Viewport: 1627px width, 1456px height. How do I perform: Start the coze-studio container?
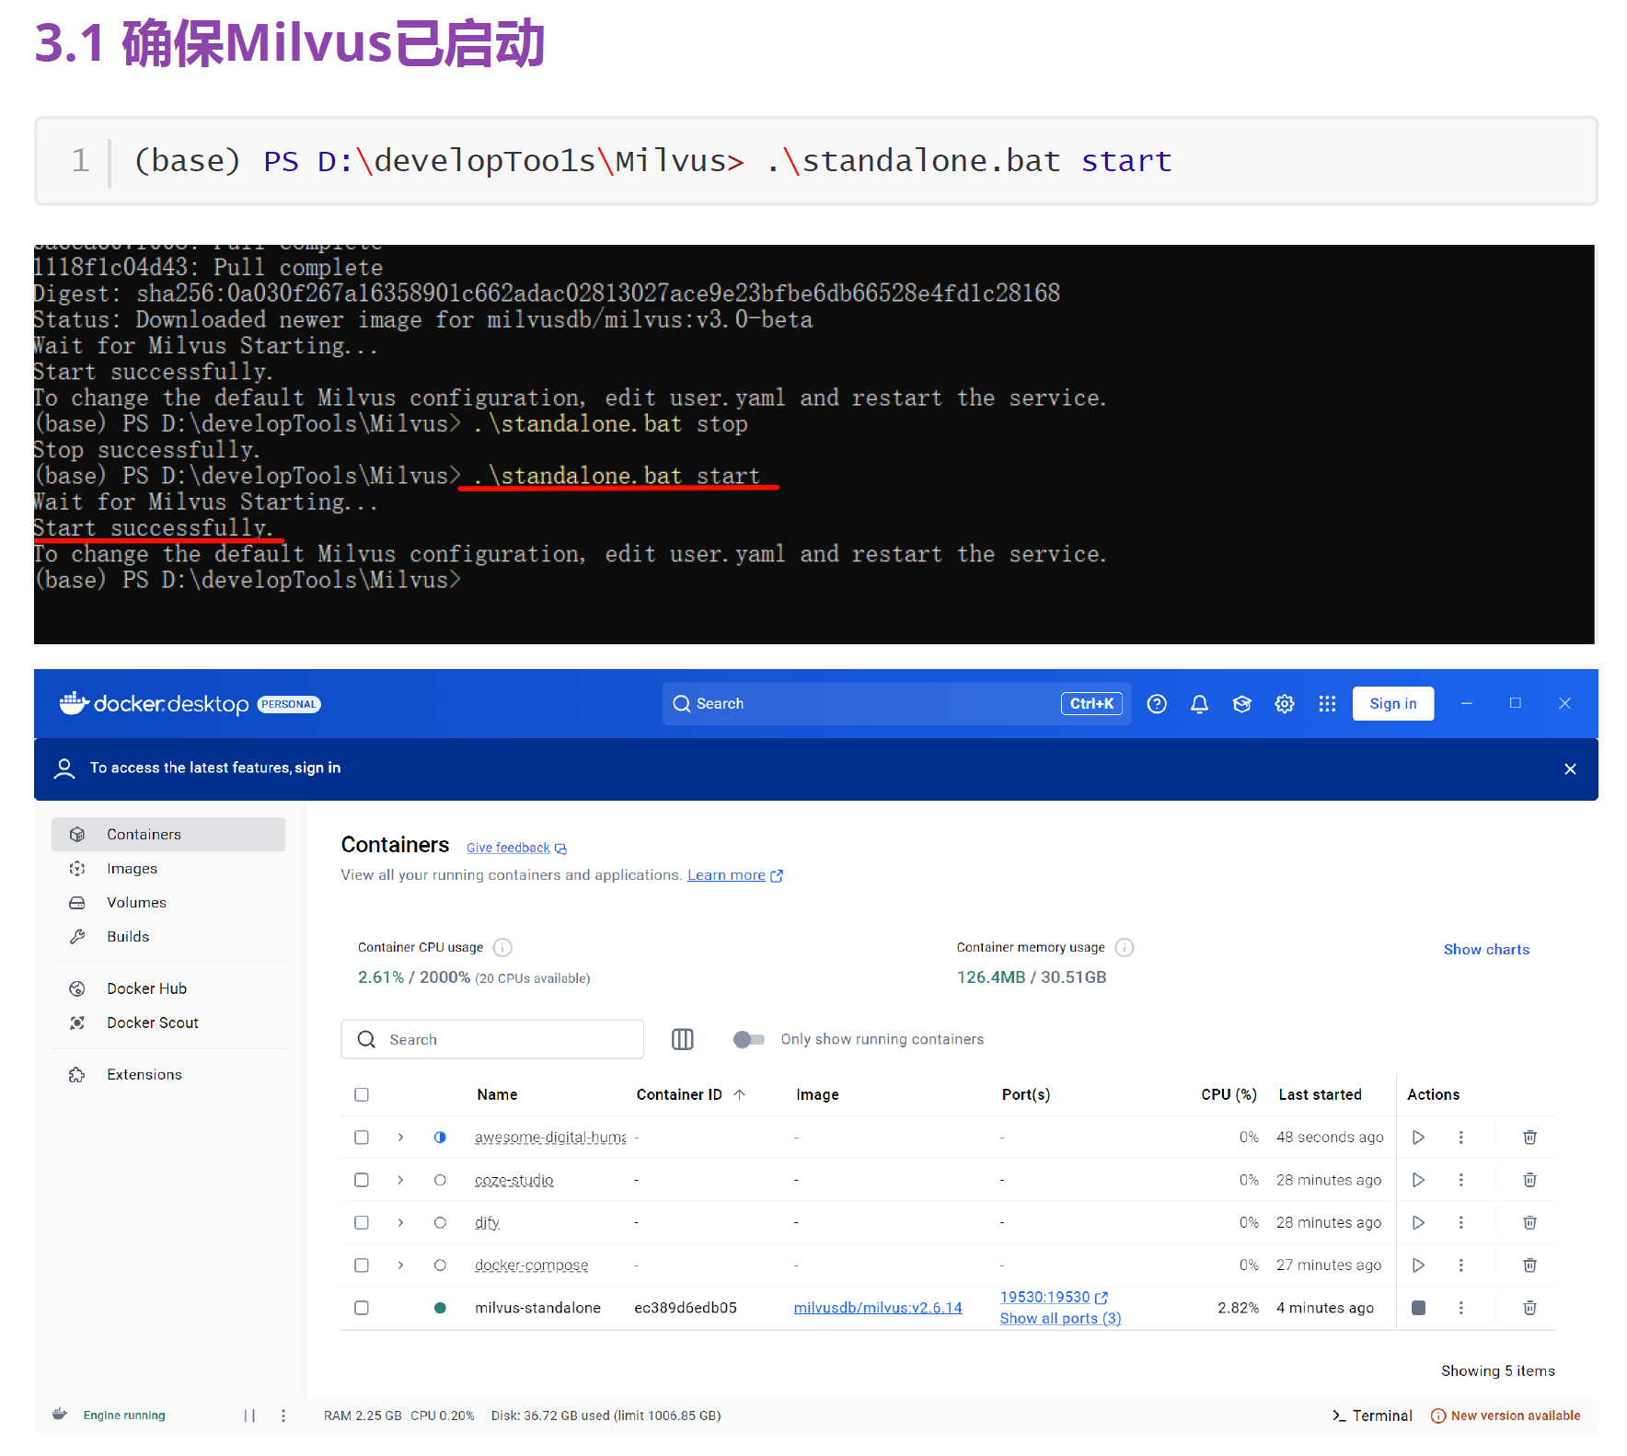1418,1180
